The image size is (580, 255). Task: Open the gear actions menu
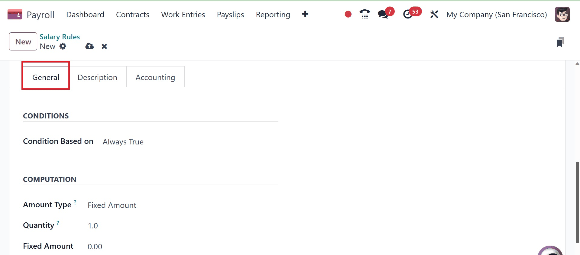point(63,46)
